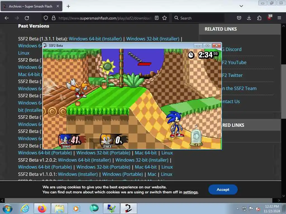Switch to SSF2 Beta taskbar icon
The height and width of the screenshot is (214, 286).
point(128,208)
